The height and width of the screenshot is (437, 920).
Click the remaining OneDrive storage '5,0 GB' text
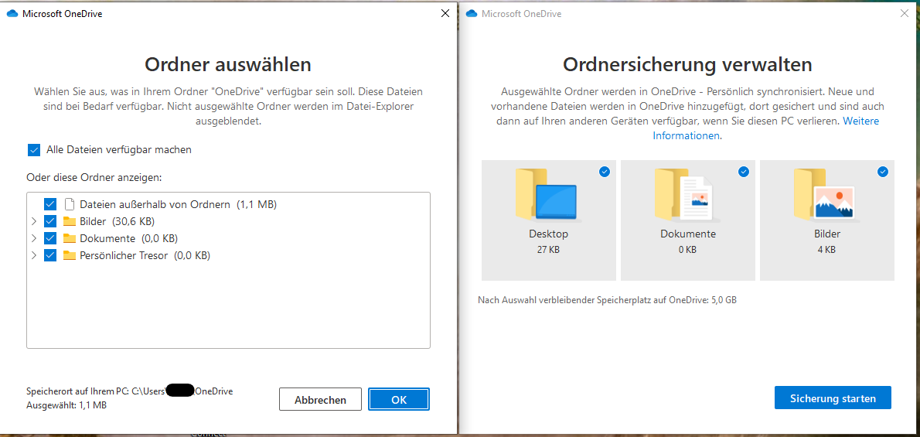(724, 300)
